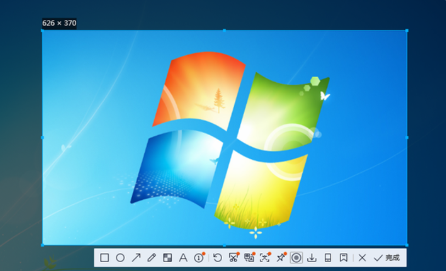Toggle the screen recording button
The height and width of the screenshot is (271, 446).
[x=296, y=257]
